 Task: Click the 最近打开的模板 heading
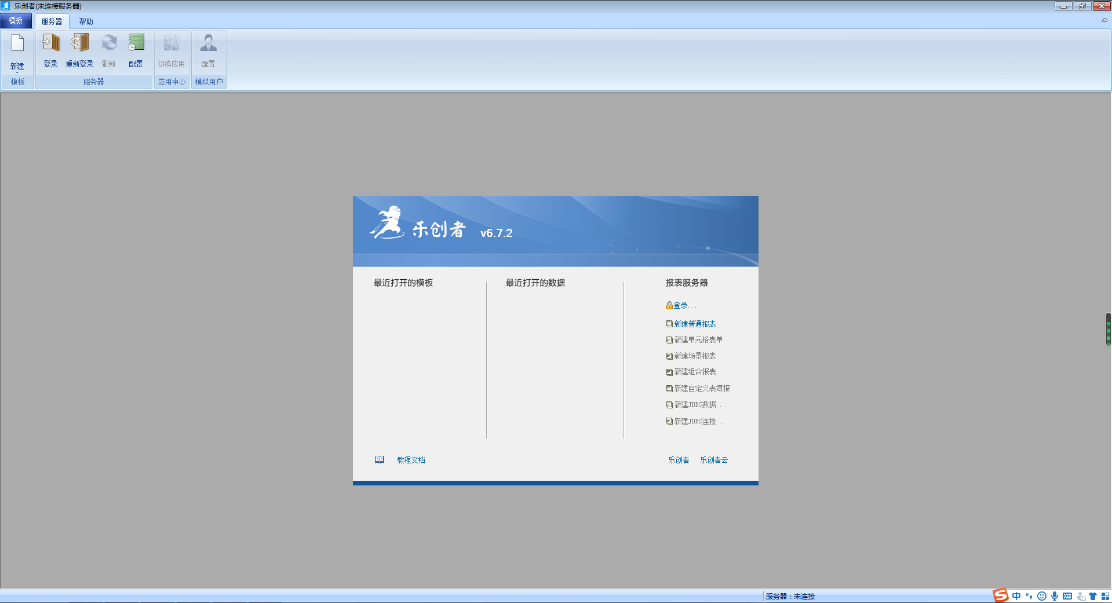tap(403, 283)
